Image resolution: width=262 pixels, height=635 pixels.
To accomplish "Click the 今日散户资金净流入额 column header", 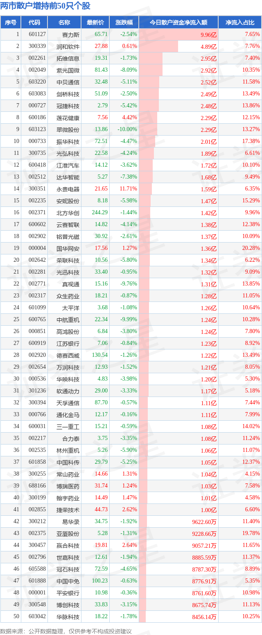I will [x=178, y=23].
